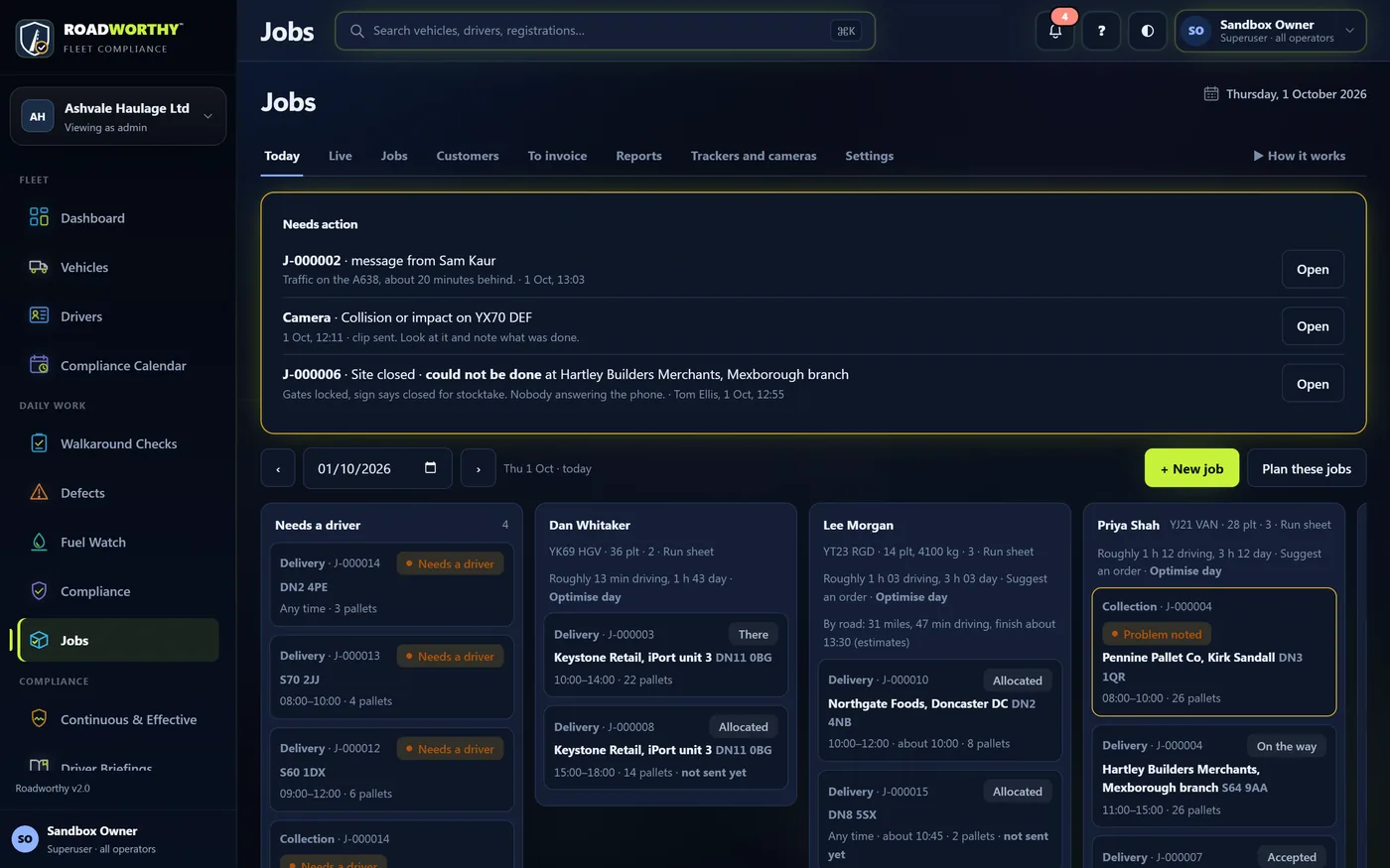1390x868 pixels.
Task: Toggle the dark/light theme button
Action: (x=1147, y=31)
